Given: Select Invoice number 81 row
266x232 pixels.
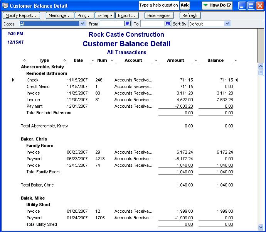Looking at the screenshot, I should [x=130, y=100].
